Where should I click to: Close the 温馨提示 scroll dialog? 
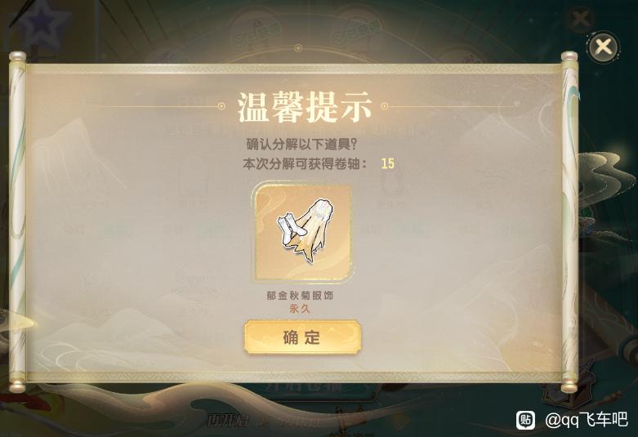tap(603, 46)
